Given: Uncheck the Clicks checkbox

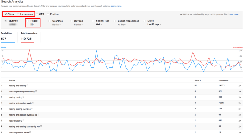Looking at the screenshot, I should pos(6,14).
